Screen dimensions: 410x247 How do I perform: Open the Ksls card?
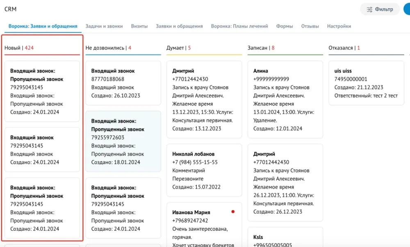pos(285,237)
